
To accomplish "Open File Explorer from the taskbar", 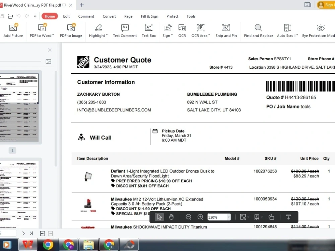I will point(88,245).
